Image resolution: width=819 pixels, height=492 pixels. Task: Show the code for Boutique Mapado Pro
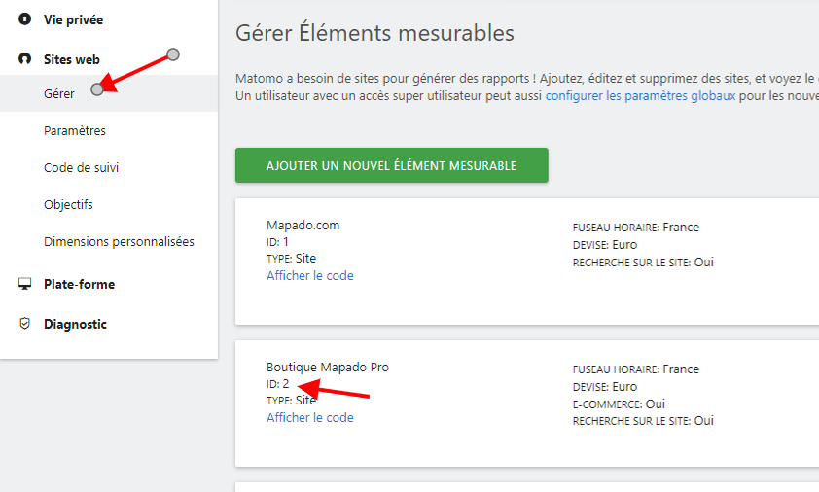pyautogui.click(x=309, y=417)
